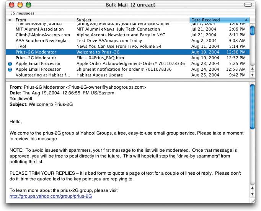Sort messages by the Subject column
261x211 pixels.
pos(130,20)
